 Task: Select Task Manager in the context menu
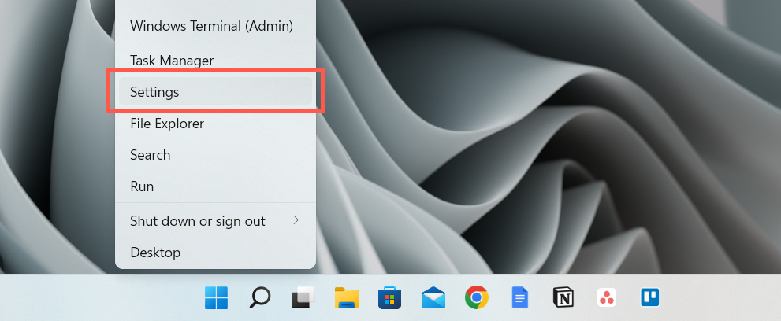(x=216, y=61)
